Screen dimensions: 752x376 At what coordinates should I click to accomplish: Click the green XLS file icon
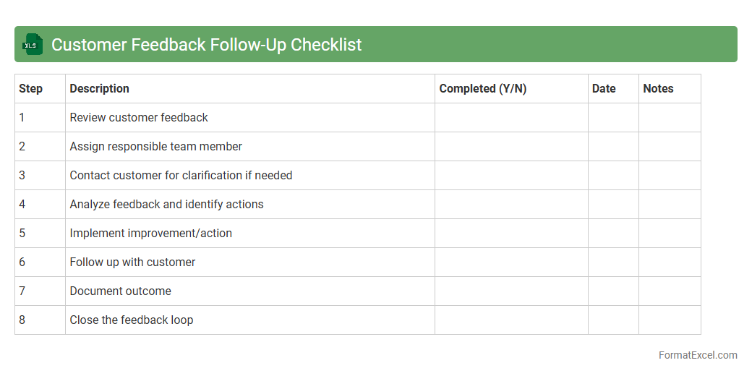(x=33, y=44)
